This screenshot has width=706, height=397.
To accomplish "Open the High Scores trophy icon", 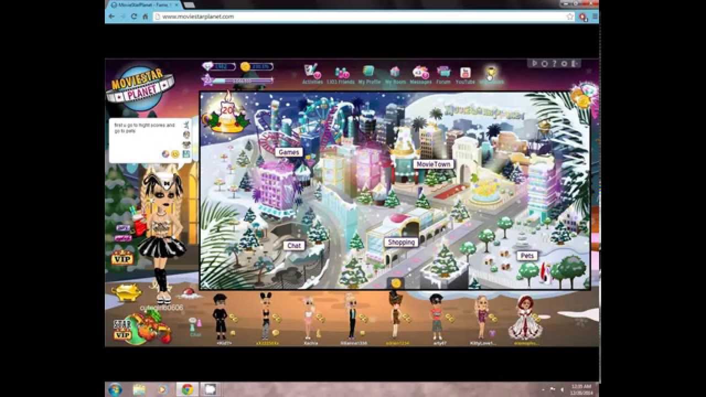I will coord(491,72).
